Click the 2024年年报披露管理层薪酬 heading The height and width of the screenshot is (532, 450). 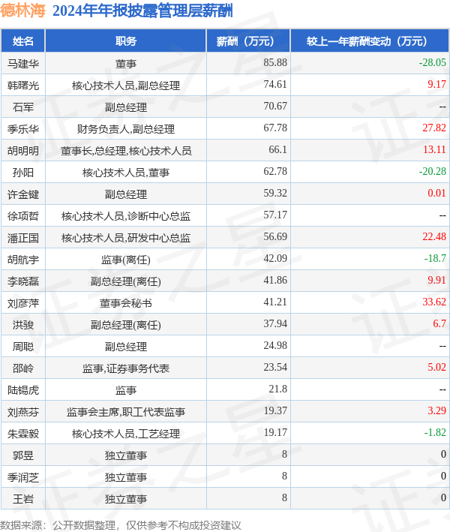pos(142,11)
